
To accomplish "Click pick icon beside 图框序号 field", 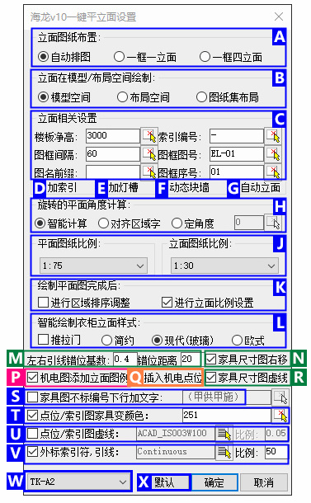I will pyautogui.click(x=273, y=172).
